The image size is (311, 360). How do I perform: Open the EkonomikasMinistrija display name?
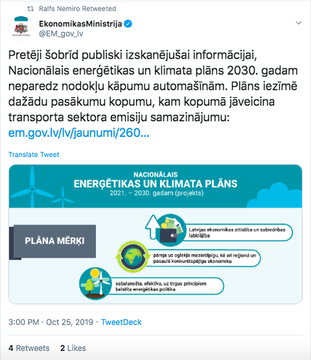pyautogui.click(x=80, y=24)
